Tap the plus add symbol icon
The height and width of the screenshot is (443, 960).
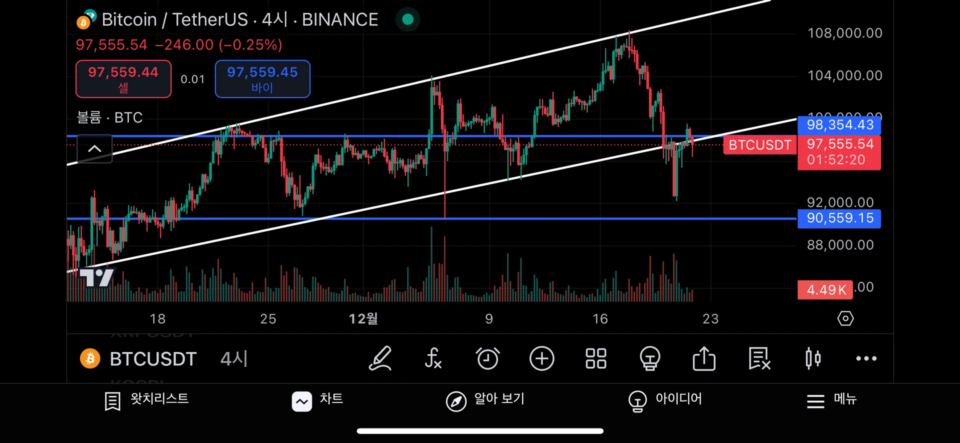pyautogui.click(x=541, y=358)
